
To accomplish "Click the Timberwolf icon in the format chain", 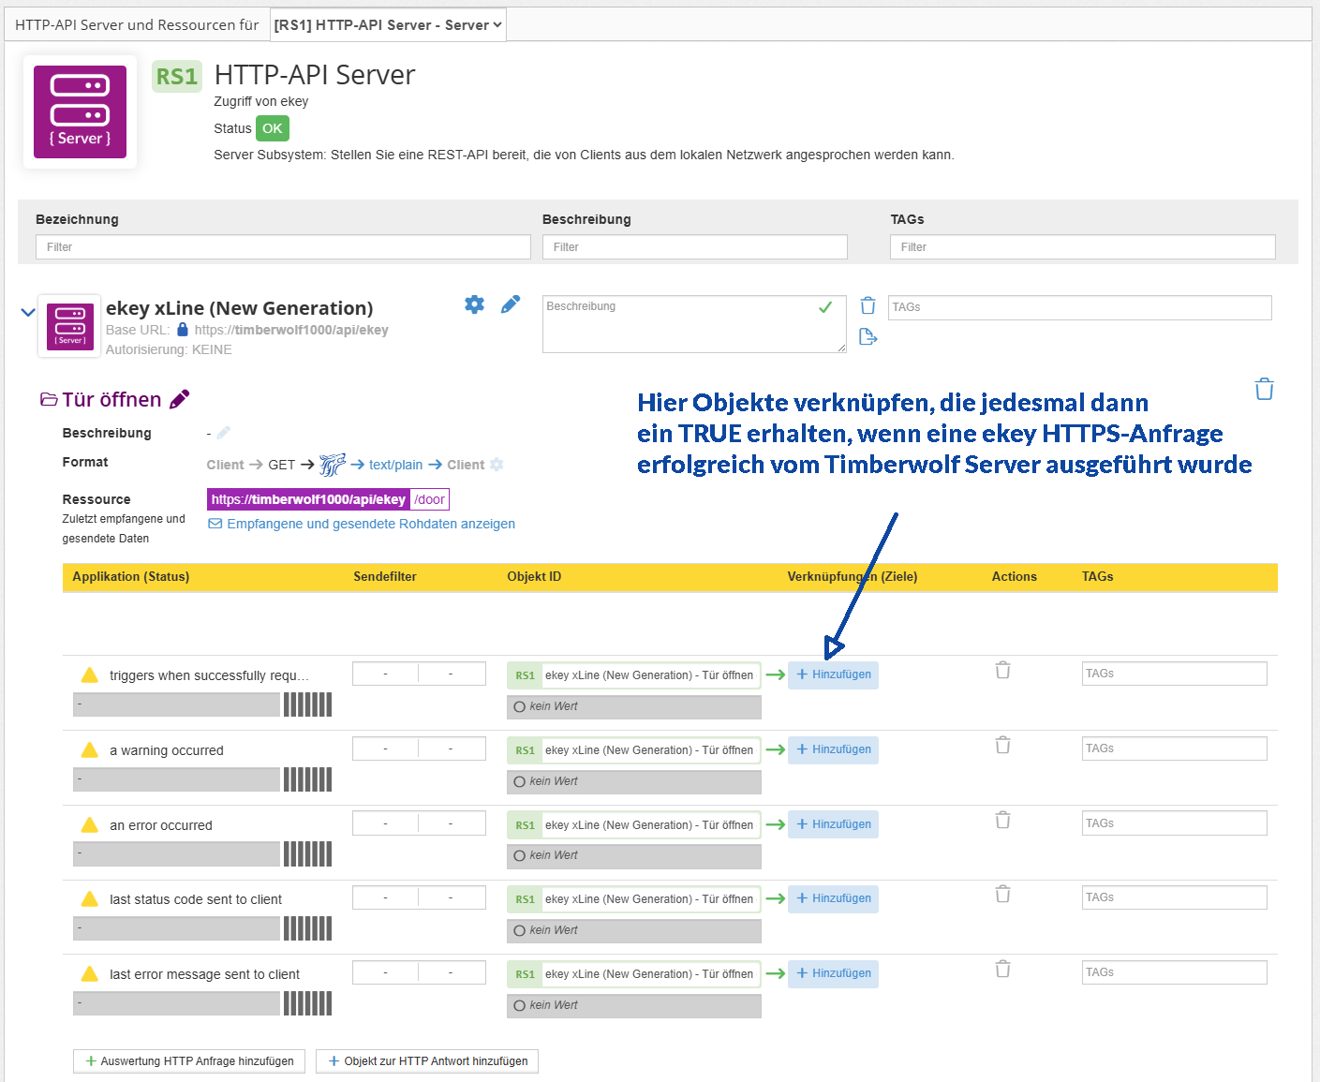I will pyautogui.click(x=333, y=464).
